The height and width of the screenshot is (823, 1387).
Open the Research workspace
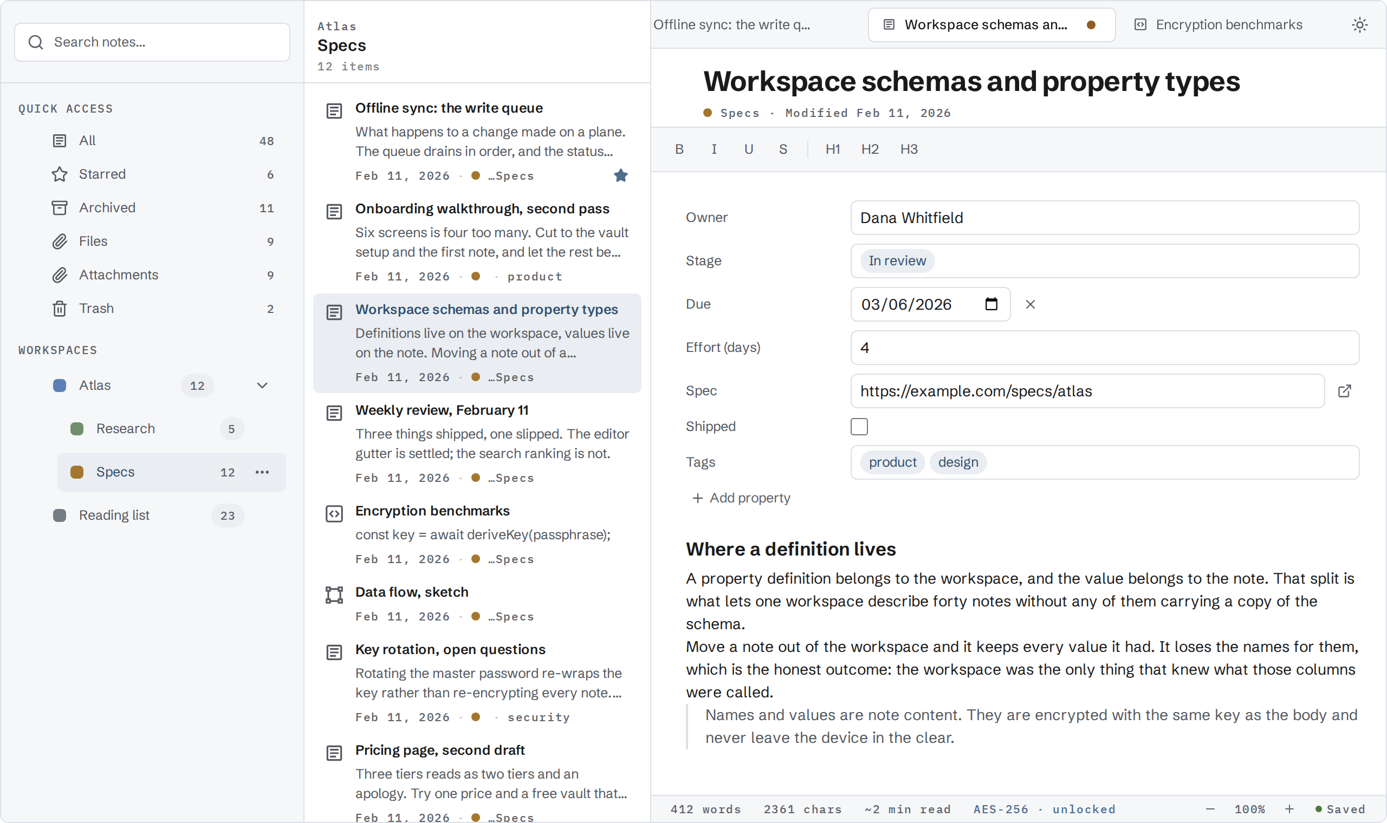coord(171,429)
